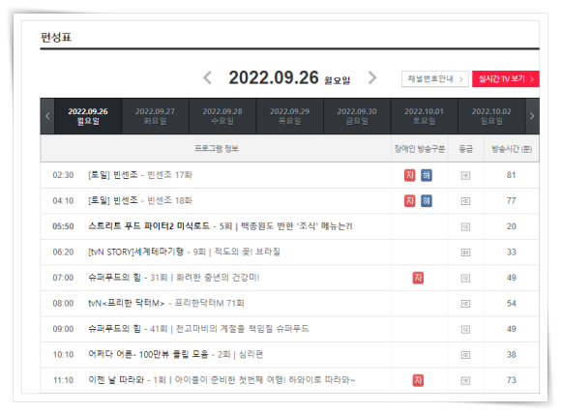Open 슈퍼푸드의 힘 31회 program link
Image resolution: width=561 pixels, height=415 pixels.
click(174, 278)
